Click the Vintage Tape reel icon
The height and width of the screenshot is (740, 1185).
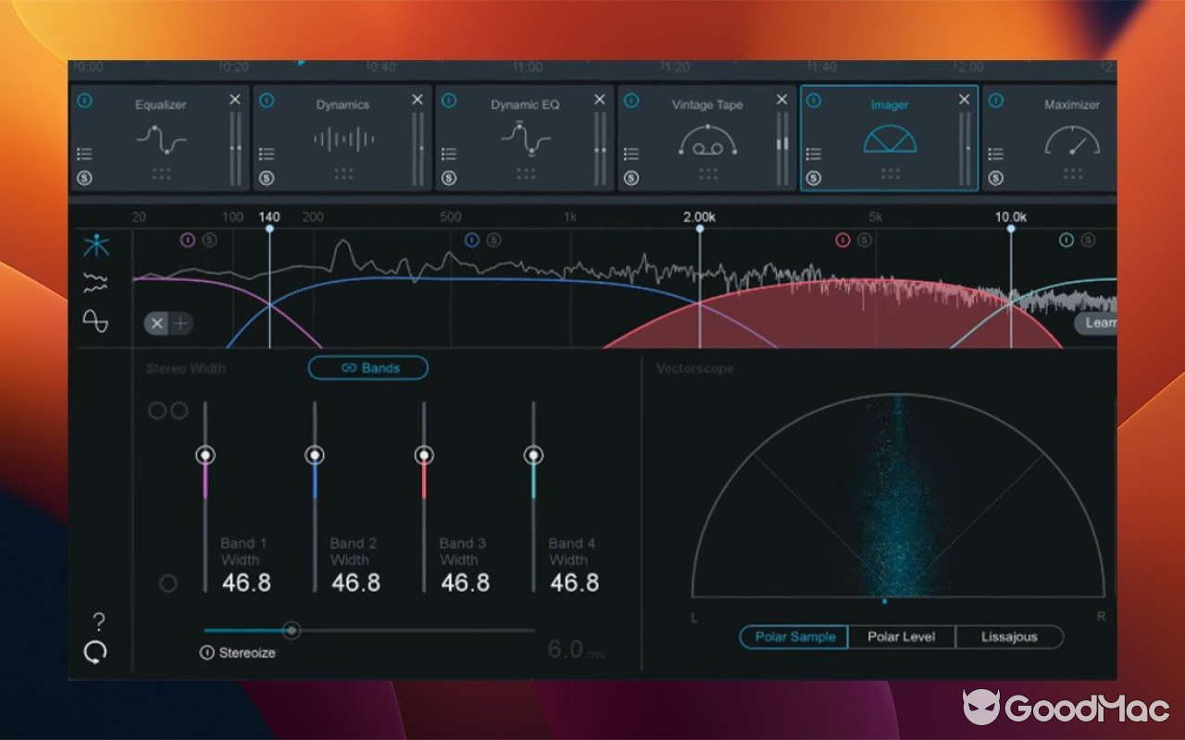pyautogui.click(x=708, y=141)
